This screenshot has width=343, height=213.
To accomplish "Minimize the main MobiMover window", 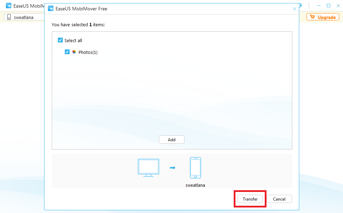I will (x=319, y=6).
